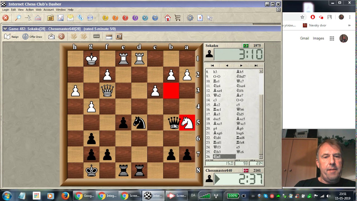Jump to the last move in move list
This screenshot has height=201, width=357.
(x=256, y=66)
